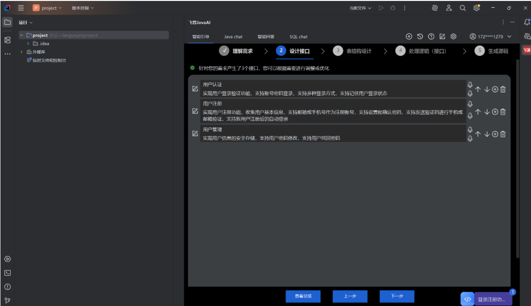Open the history icon in JavaAI toolbar
This screenshot has width=531, height=306.
pos(420,36)
